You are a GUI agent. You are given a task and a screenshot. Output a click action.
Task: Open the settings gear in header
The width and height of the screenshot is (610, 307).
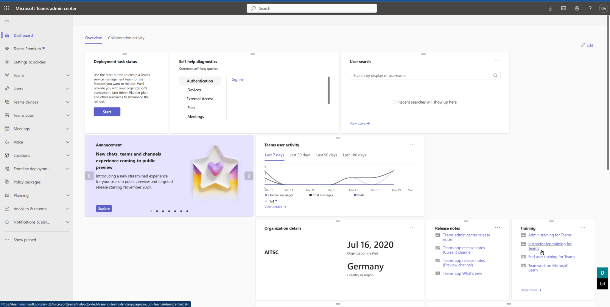pyautogui.click(x=577, y=8)
